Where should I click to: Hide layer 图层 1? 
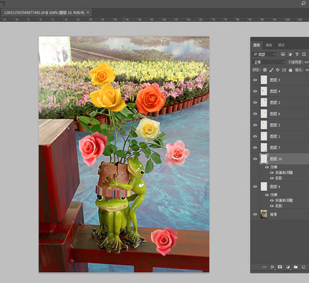click(x=255, y=136)
